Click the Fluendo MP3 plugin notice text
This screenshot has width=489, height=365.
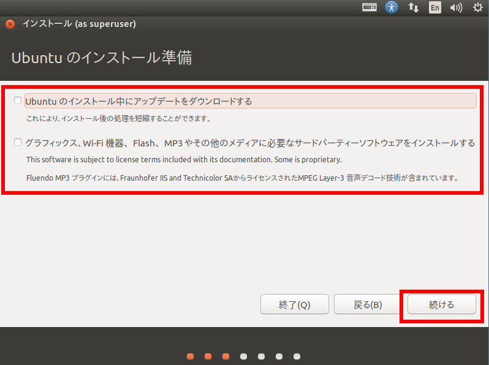243,178
